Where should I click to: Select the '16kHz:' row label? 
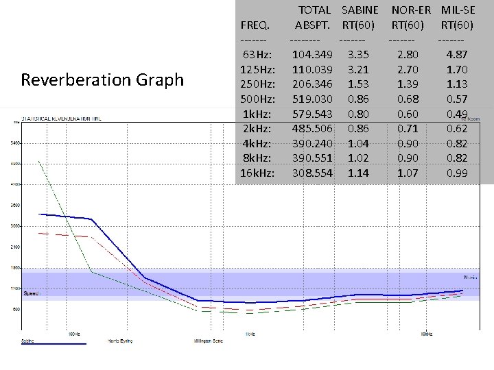[257, 173]
